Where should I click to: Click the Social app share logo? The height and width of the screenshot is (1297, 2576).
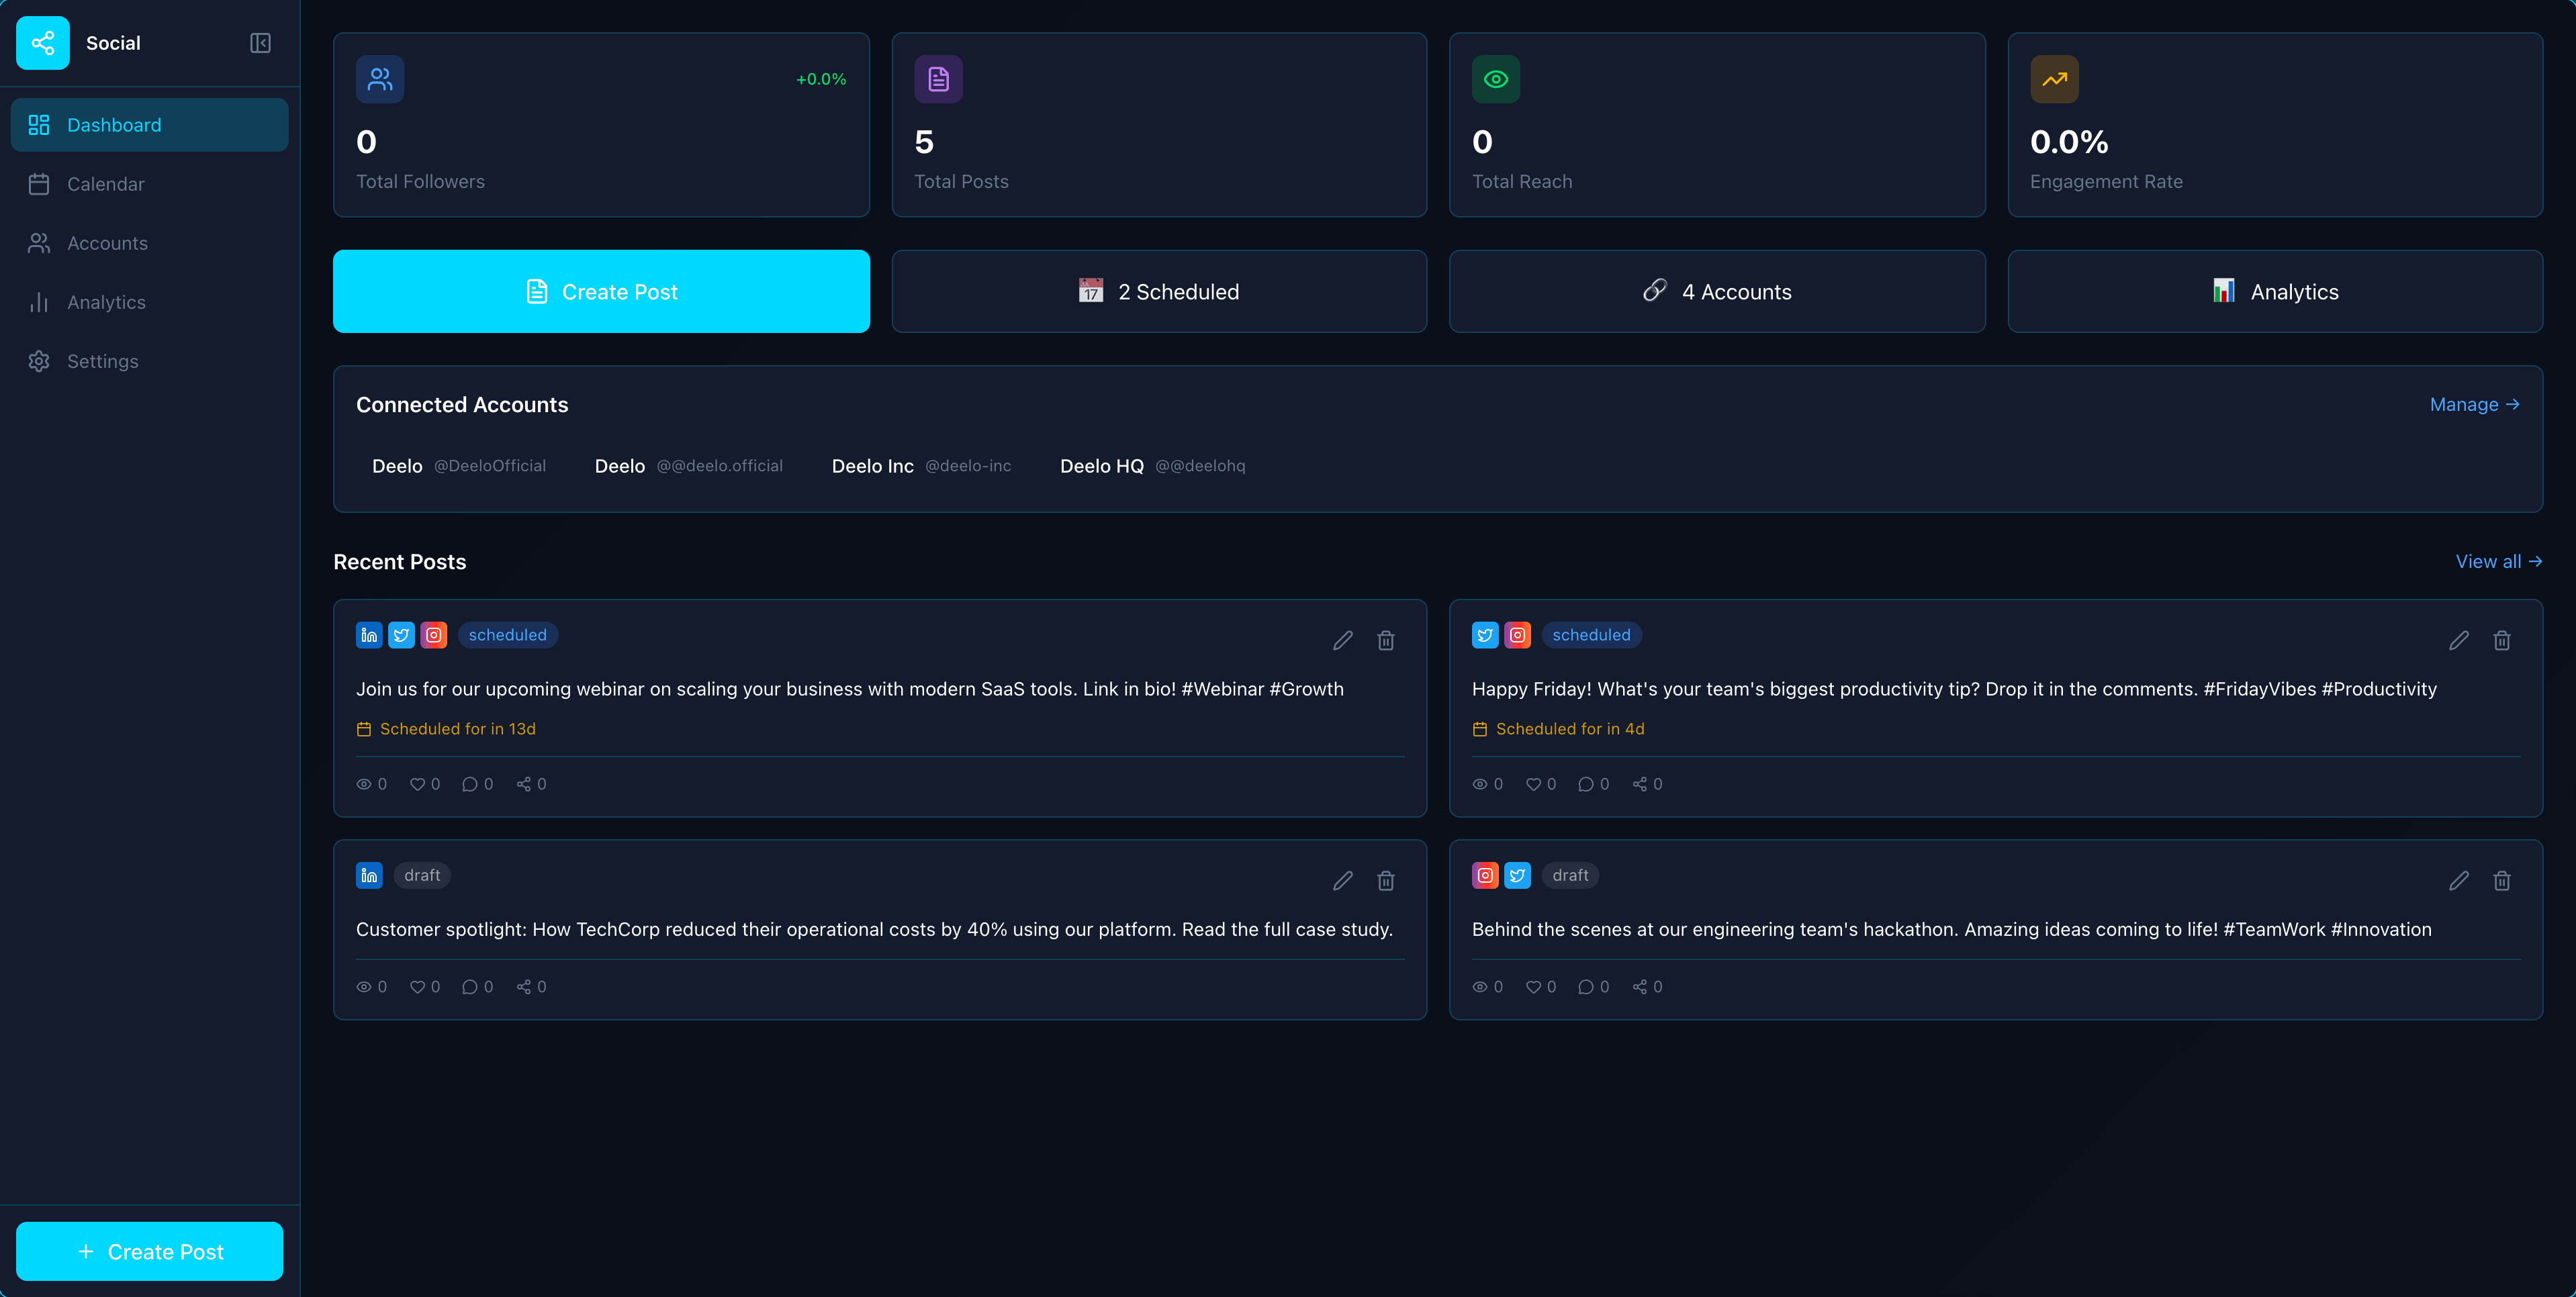43,43
